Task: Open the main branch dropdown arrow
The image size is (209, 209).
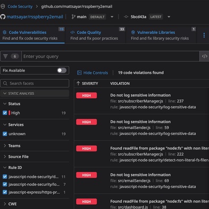Action: 112,17
